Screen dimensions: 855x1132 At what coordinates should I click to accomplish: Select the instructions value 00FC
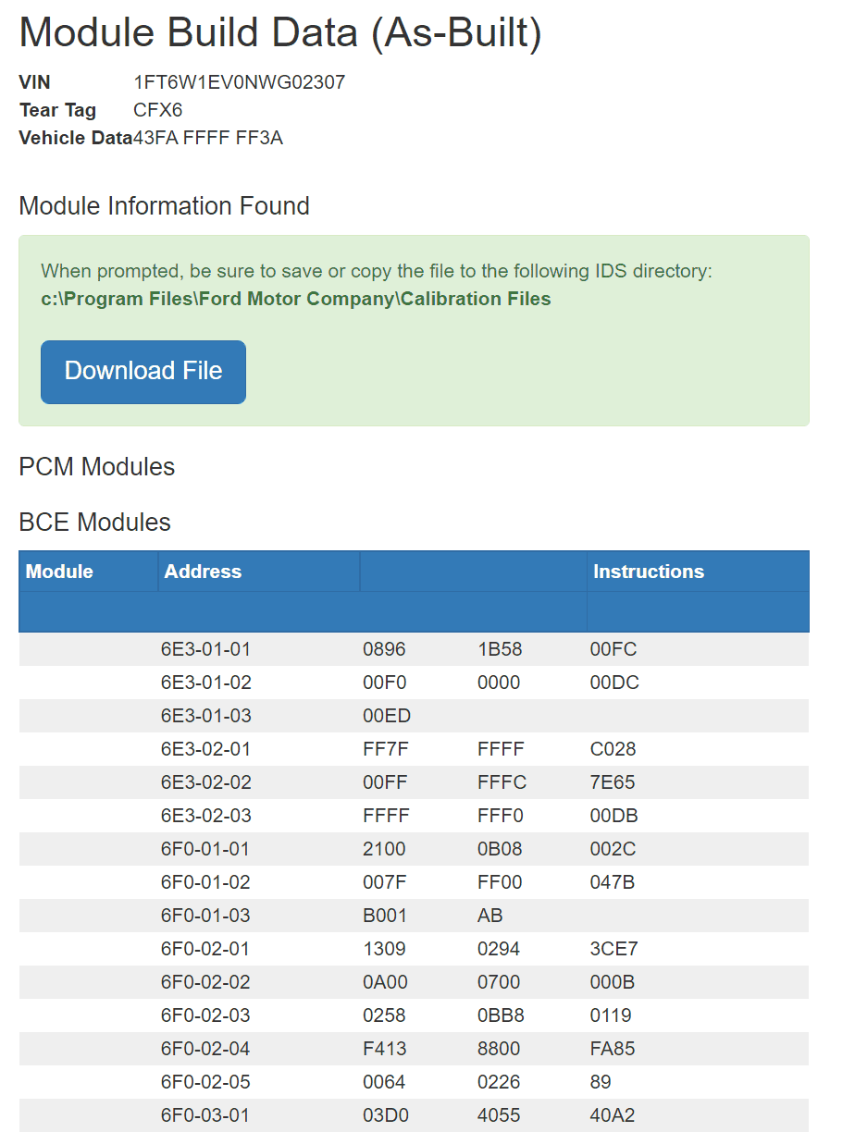[610, 648]
